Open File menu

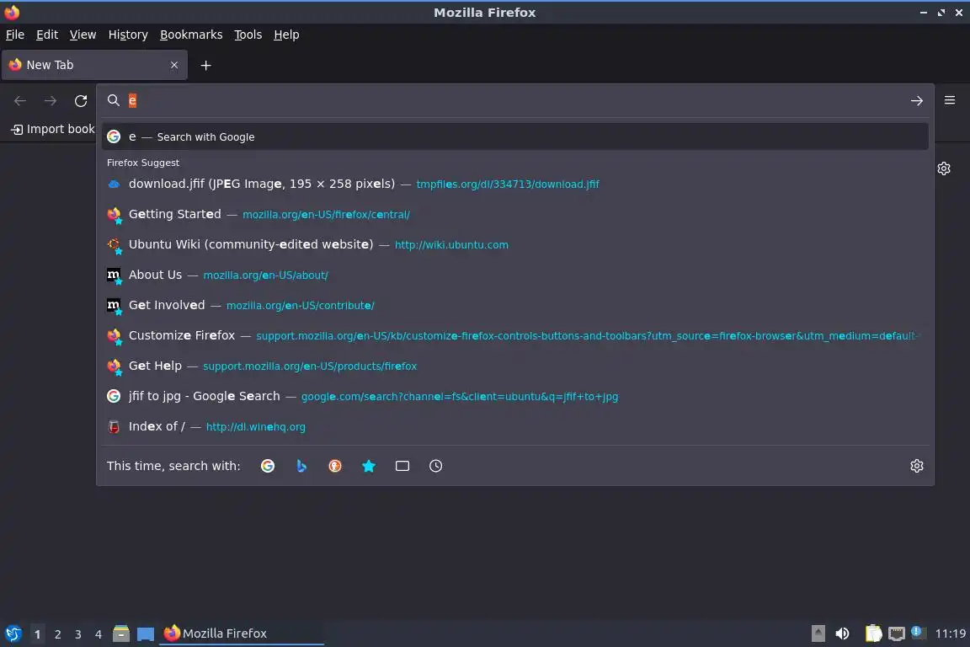[x=15, y=35]
